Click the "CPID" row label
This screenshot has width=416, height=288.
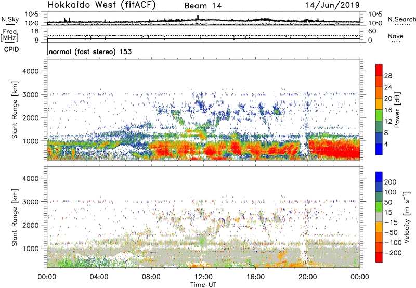tap(11, 49)
